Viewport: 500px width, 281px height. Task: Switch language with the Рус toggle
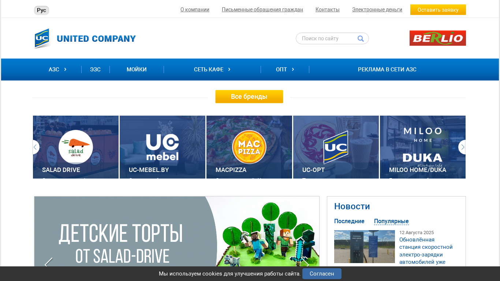pyautogui.click(x=41, y=10)
